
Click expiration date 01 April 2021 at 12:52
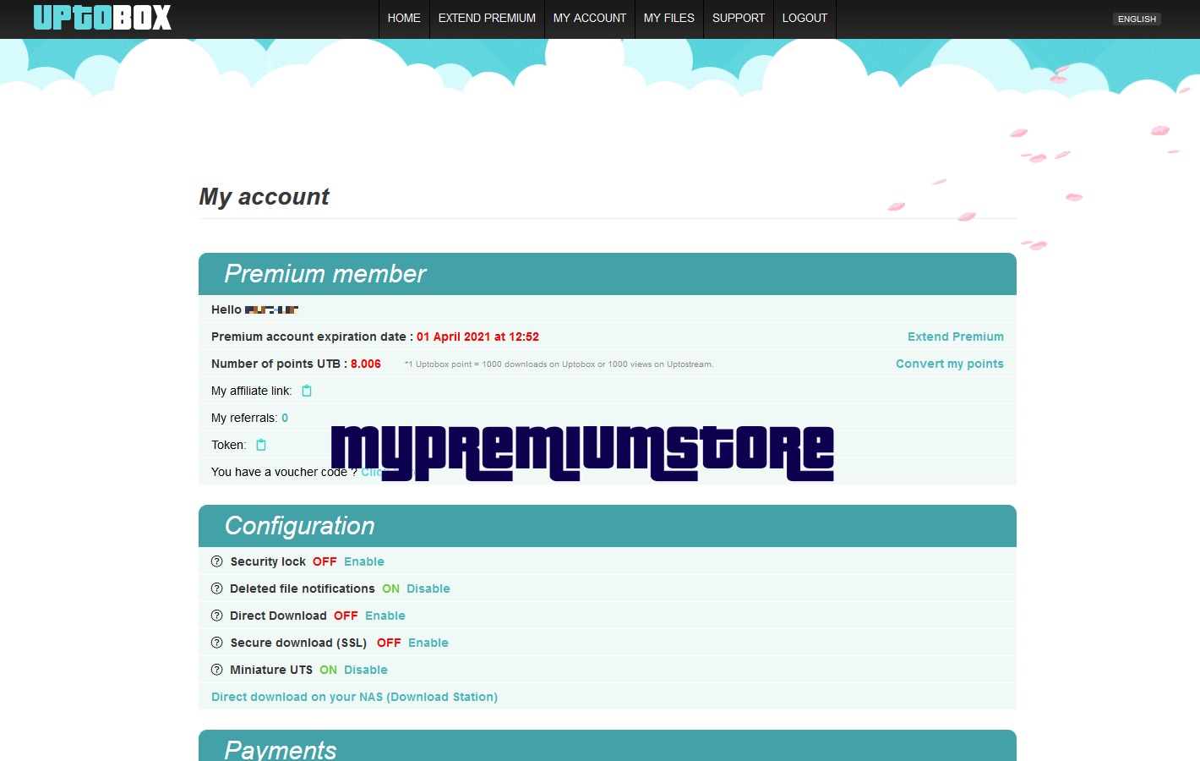click(477, 337)
